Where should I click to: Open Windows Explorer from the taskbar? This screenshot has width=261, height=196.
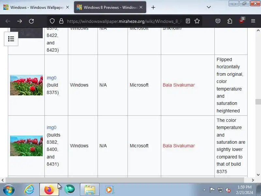point(89,190)
